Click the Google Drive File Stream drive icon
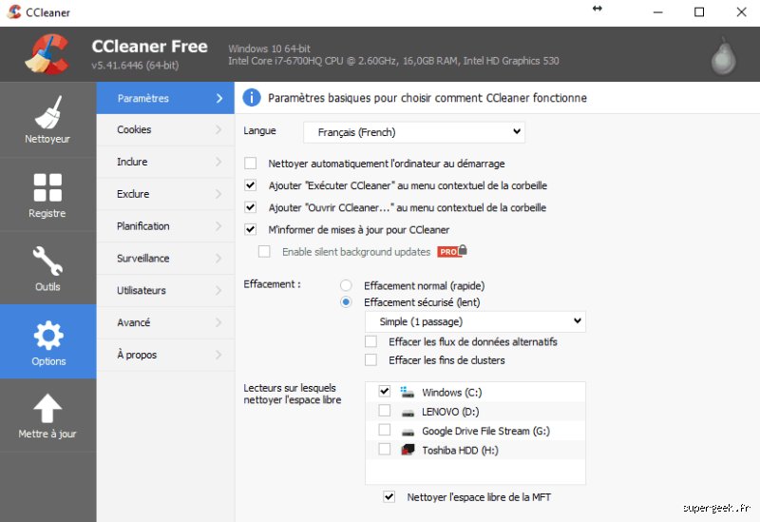Image resolution: width=760 pixels, height=522 pixels. 408,432
